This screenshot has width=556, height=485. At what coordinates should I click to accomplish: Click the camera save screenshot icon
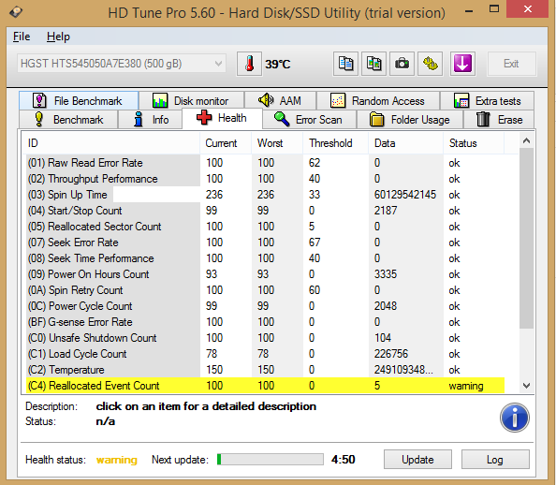point(402,64)
